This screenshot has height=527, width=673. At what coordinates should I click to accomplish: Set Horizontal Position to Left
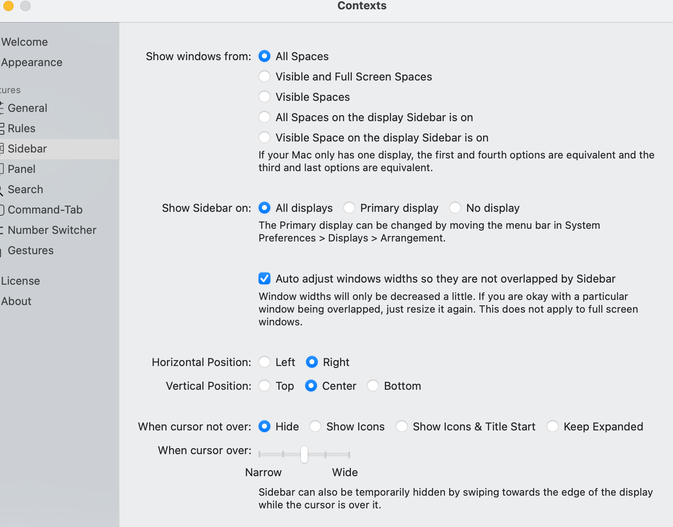(264, 362)
